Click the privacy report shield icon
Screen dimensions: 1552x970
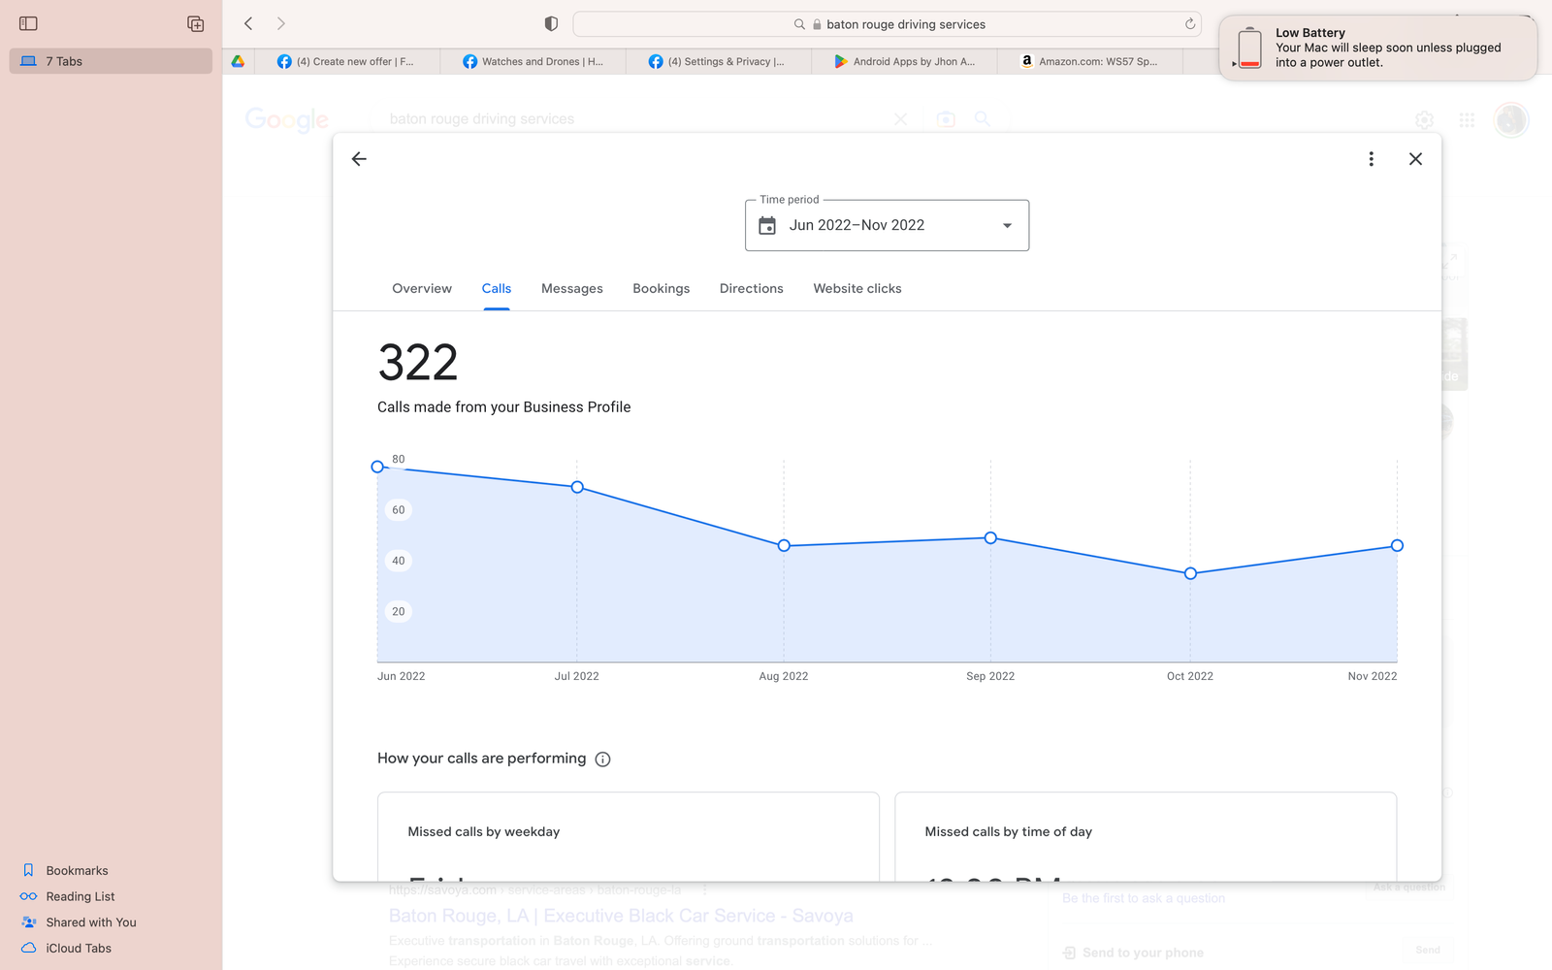click(551, 23)
